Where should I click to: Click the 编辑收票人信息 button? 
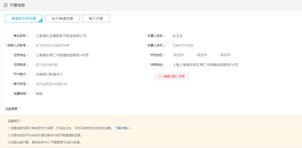click(172, 76)
